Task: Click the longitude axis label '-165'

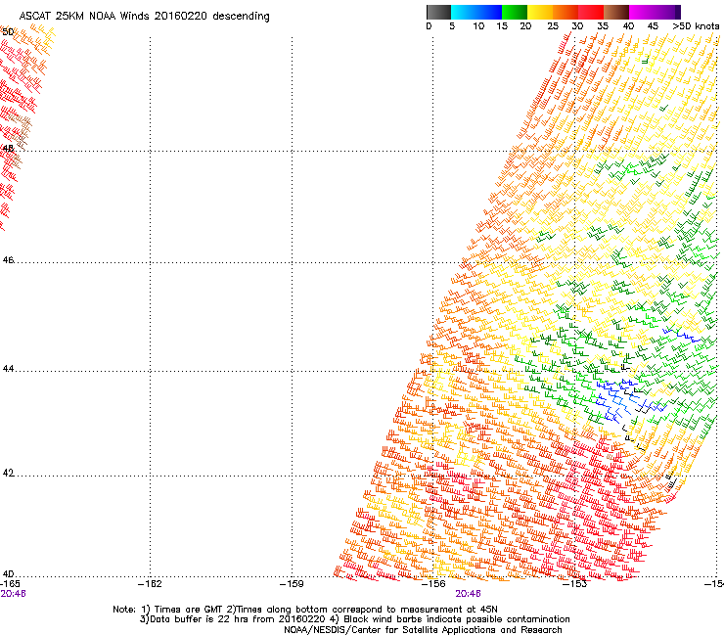Action: 10,584
